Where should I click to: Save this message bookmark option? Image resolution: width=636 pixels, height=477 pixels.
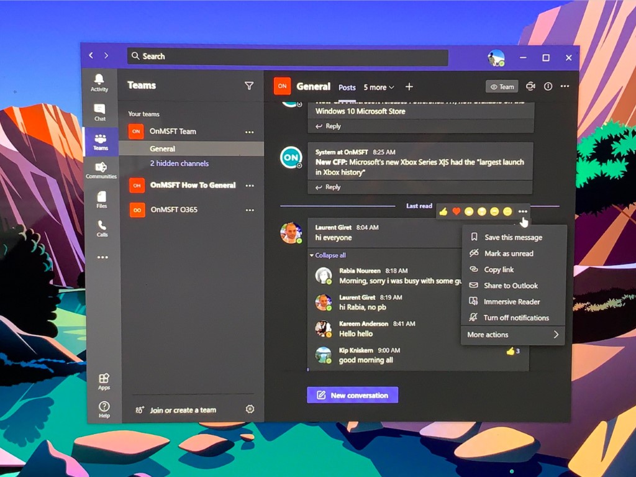[x=512, y=237]
